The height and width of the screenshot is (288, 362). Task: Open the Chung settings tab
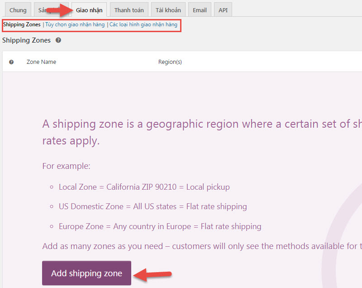tap(18, 10)
